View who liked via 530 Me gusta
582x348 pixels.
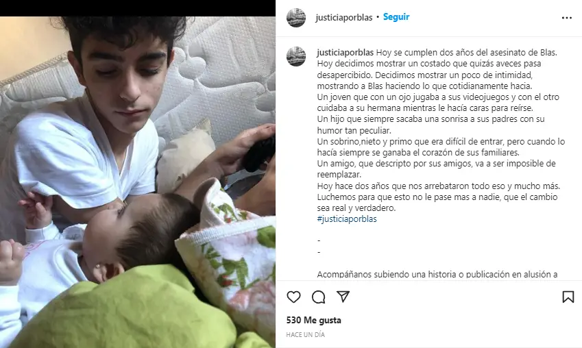pyautogui.click(x=314, y=320)
